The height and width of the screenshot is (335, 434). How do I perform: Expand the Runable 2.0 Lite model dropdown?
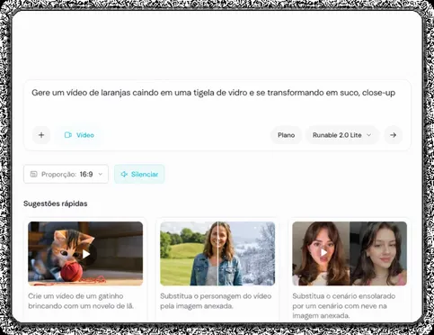tap(342, 135)
